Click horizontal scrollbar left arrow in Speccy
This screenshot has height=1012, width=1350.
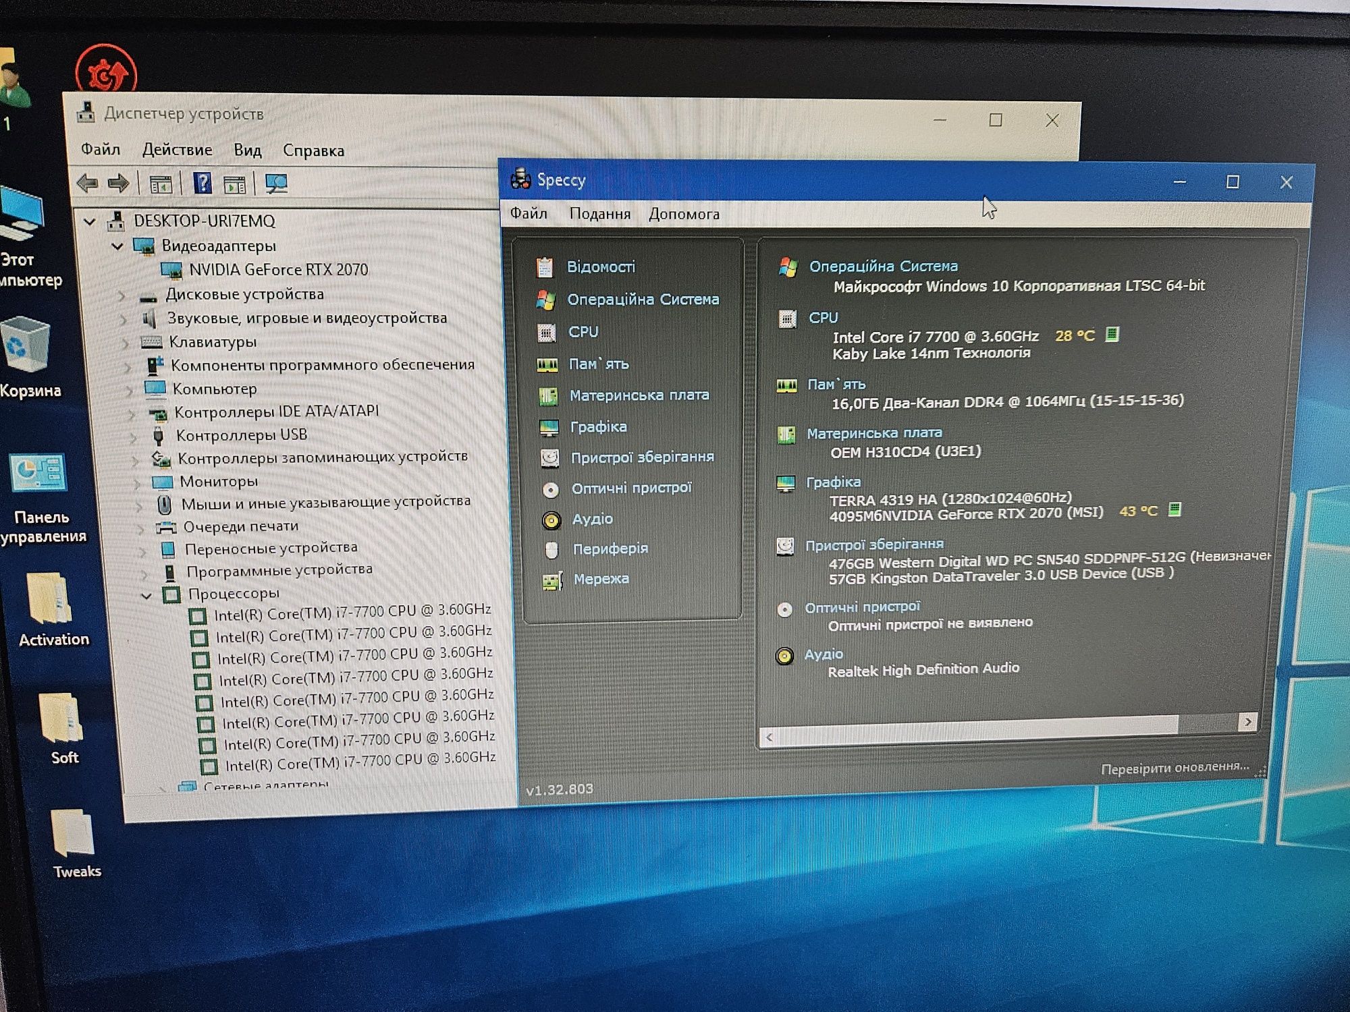pos(769,737)
